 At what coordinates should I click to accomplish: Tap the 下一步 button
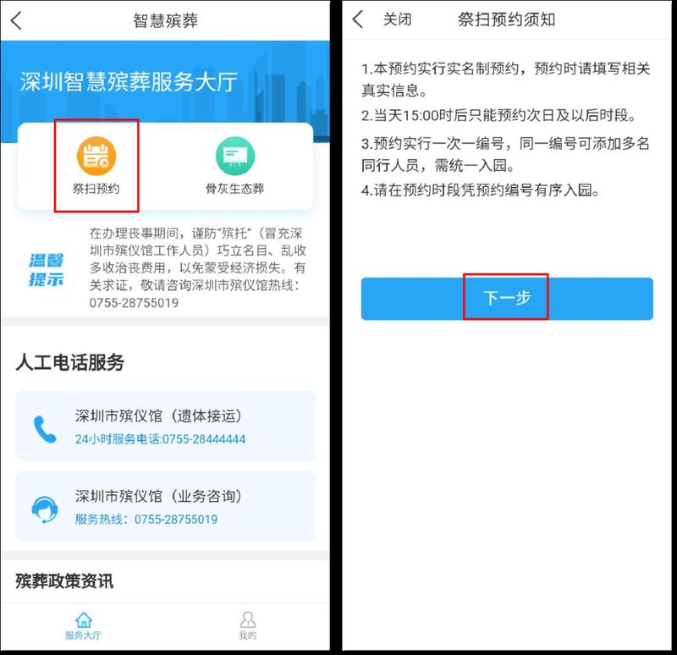507,299
